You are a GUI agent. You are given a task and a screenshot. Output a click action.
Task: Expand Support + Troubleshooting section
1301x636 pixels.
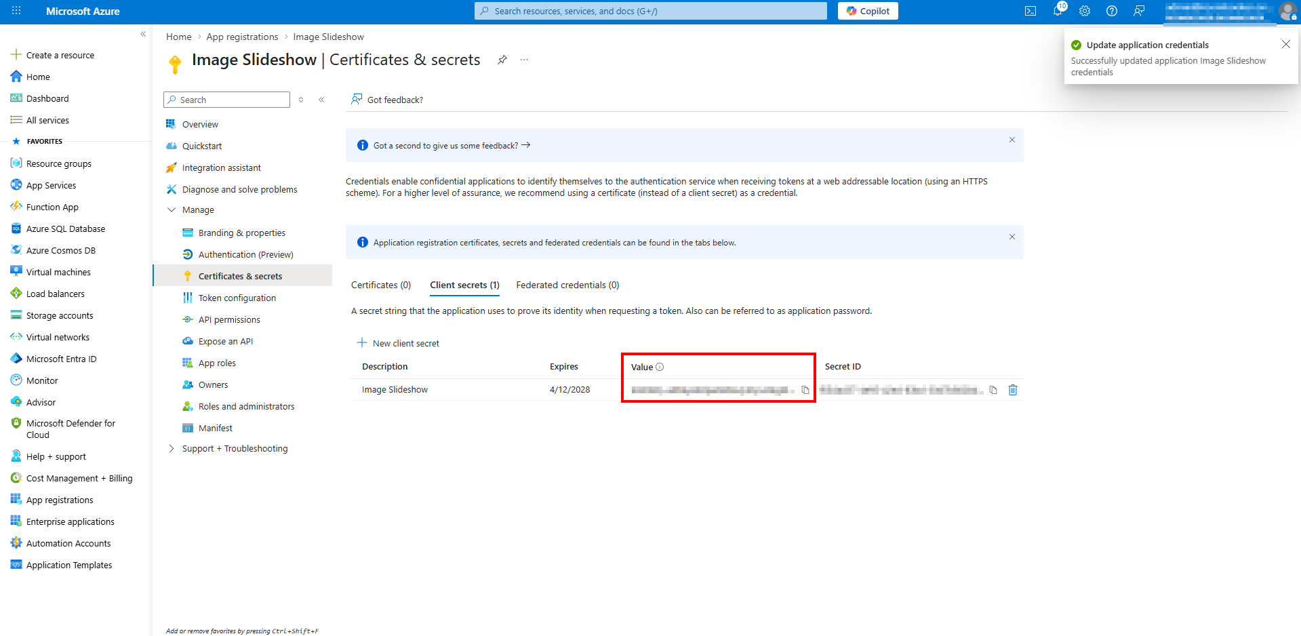(x=172, y=449)
